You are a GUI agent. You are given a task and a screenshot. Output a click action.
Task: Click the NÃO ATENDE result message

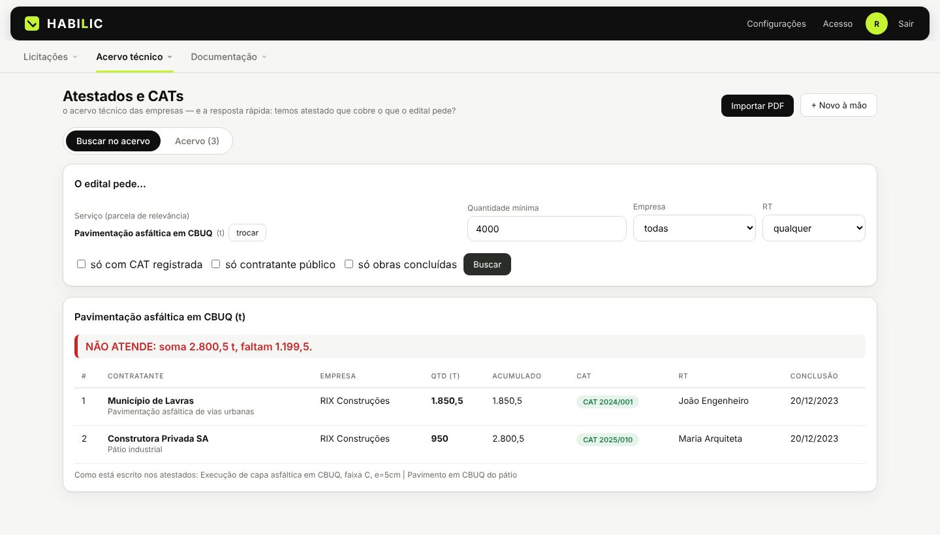[470, 346]
